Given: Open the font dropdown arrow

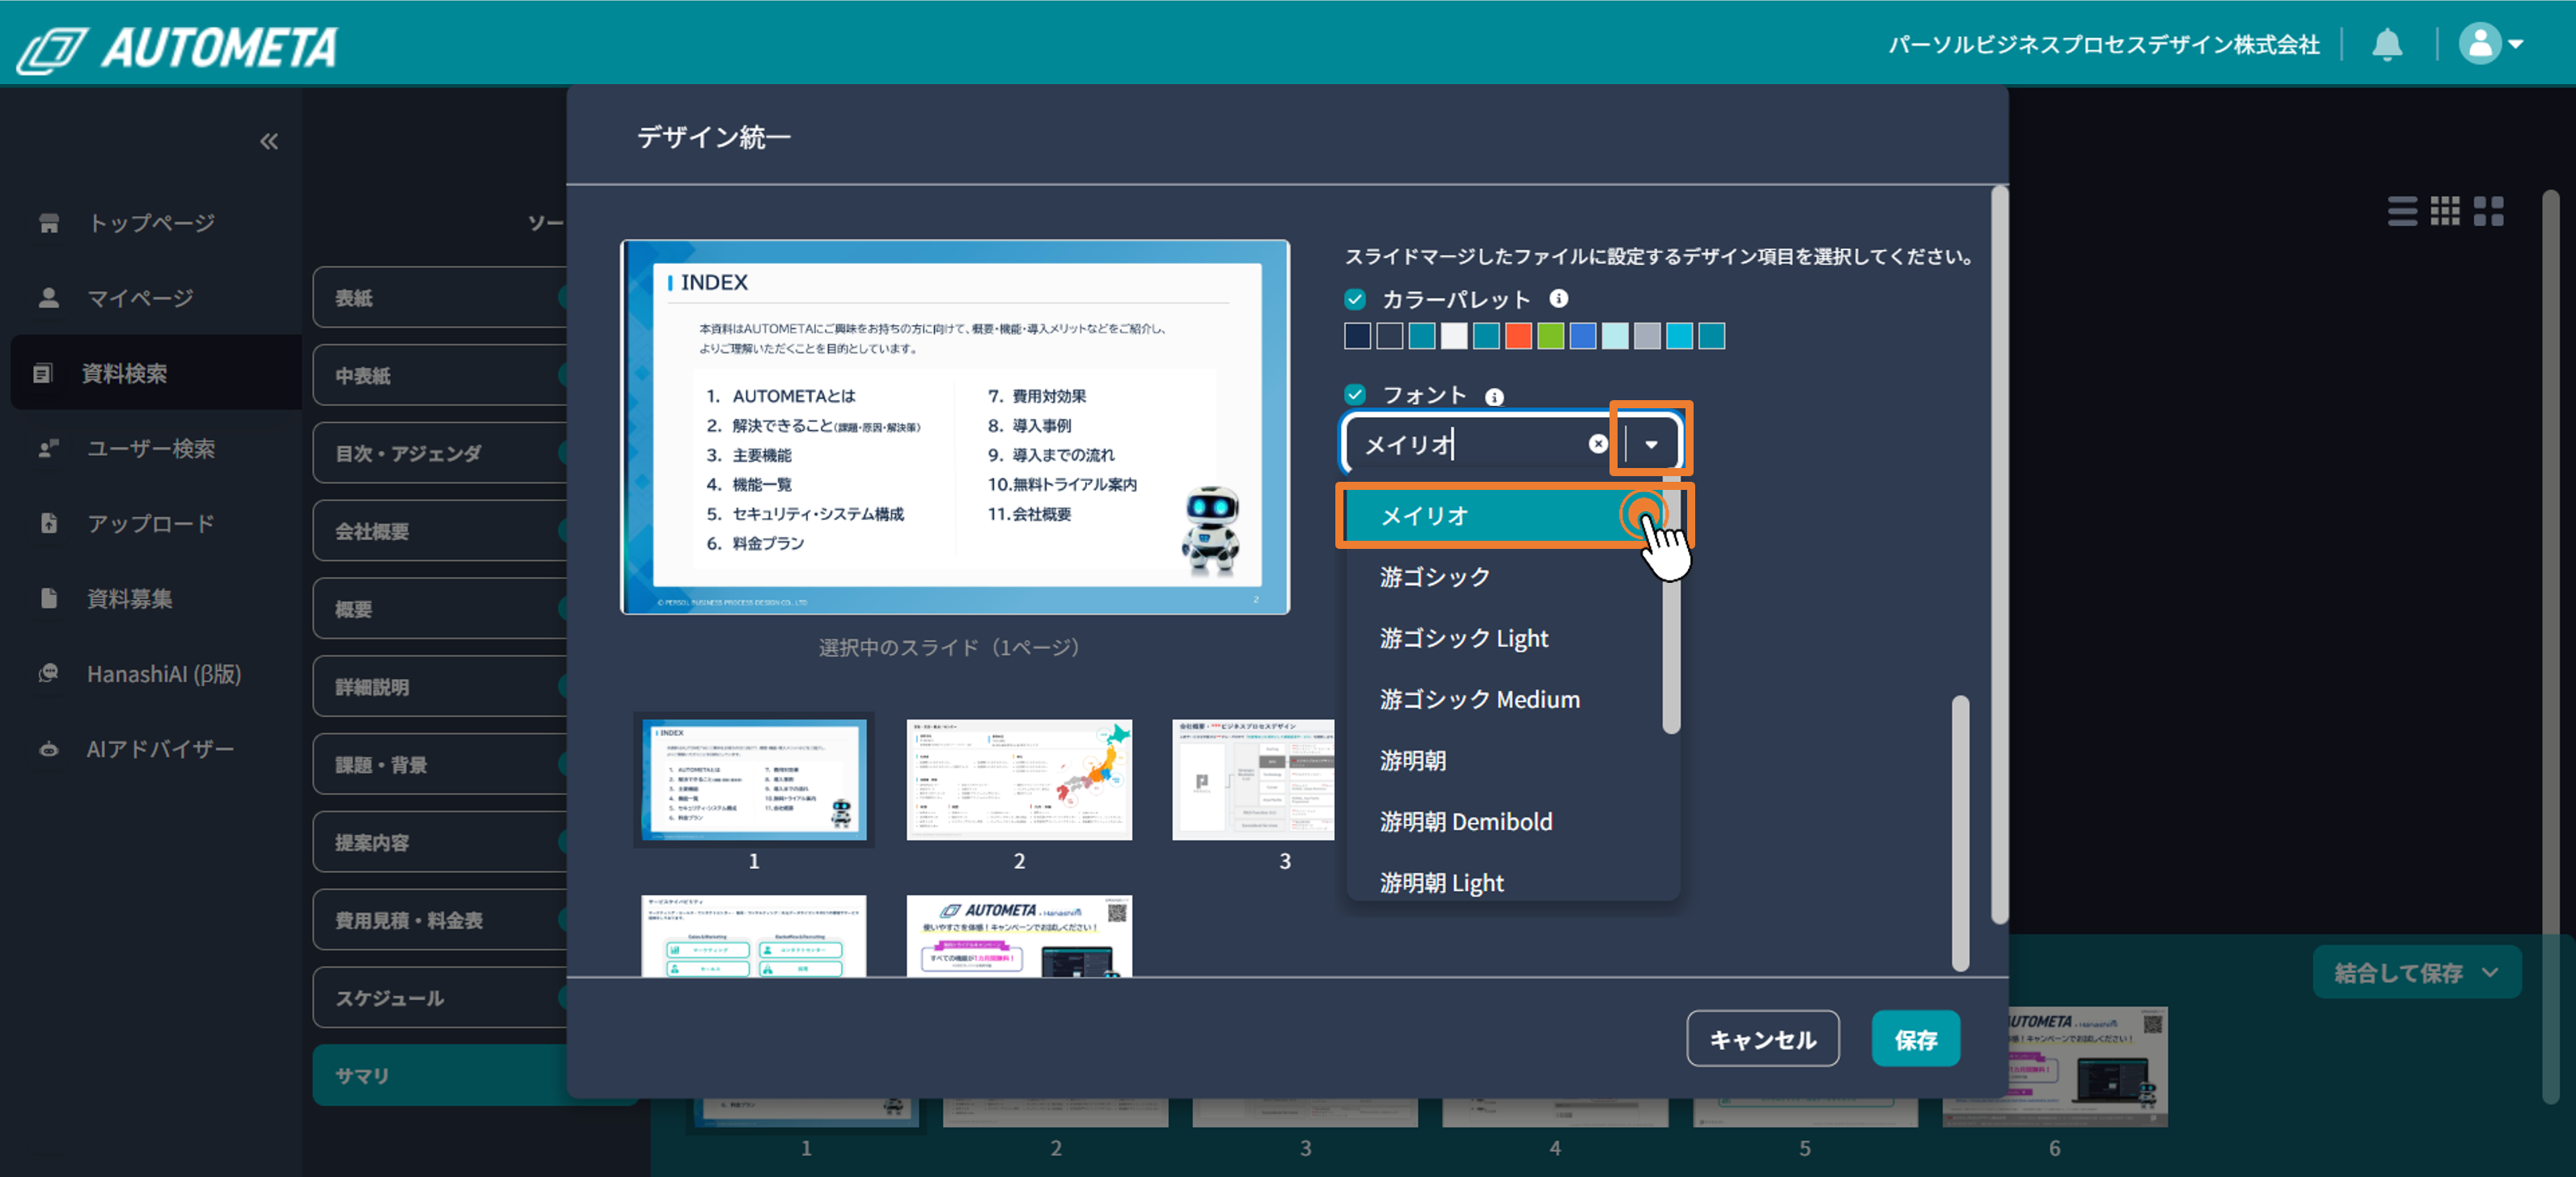Looking at the screenshot, I should (x=1651, y=444).
